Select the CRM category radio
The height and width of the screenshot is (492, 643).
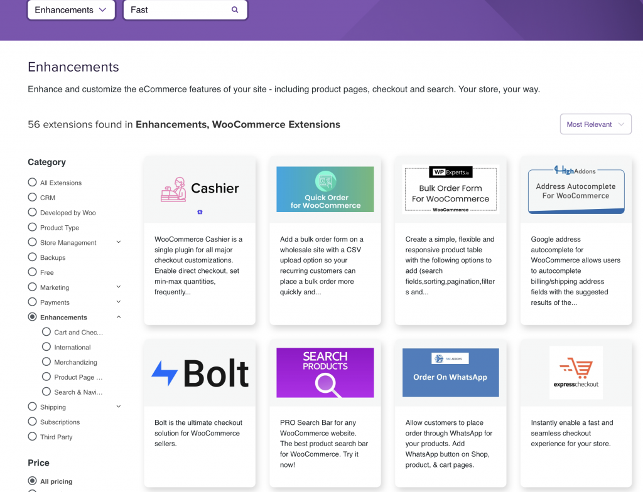click(x=33, y=197)
